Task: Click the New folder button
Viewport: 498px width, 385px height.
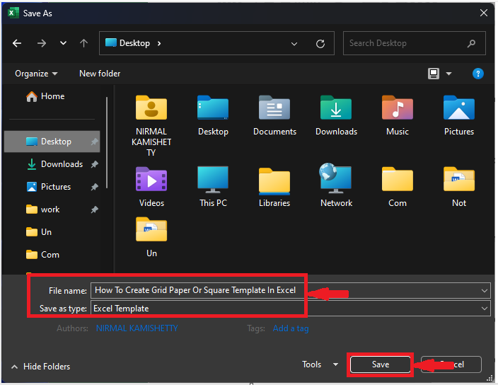Action: coord(100,74)
